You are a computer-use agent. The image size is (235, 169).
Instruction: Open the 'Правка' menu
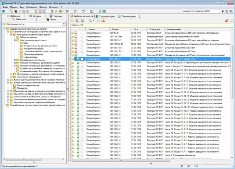[14, 7]
